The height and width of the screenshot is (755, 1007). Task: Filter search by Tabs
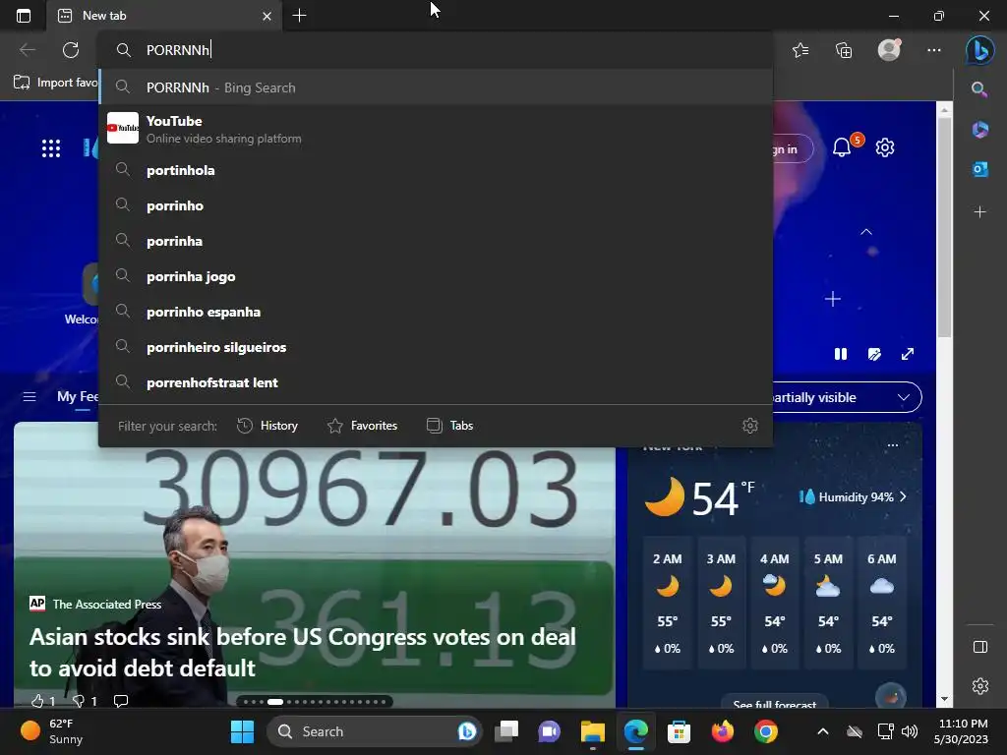tap(449, 426)
